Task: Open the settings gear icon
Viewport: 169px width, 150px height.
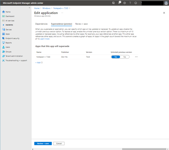Action: (125, 3)
